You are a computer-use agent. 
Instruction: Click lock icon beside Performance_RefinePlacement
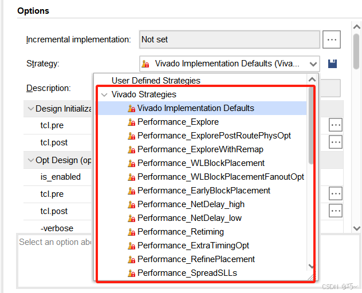click(x=131, y=259)
